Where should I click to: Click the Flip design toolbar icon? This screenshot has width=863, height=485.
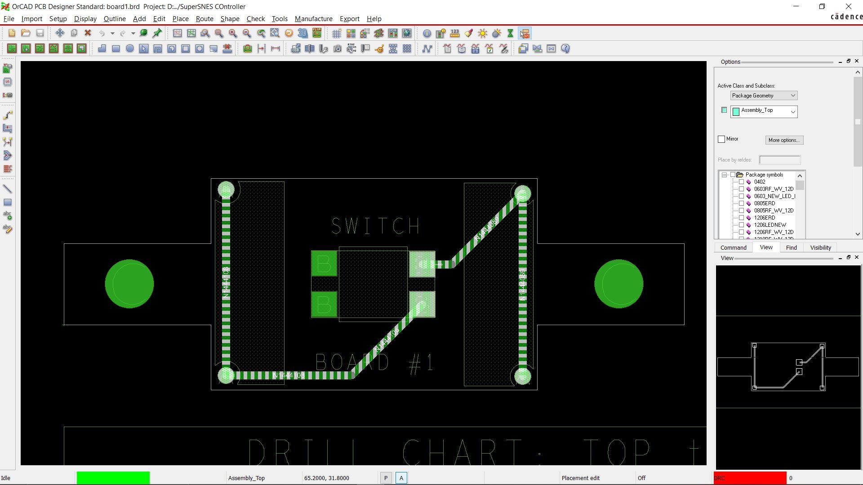pos(317,33)
